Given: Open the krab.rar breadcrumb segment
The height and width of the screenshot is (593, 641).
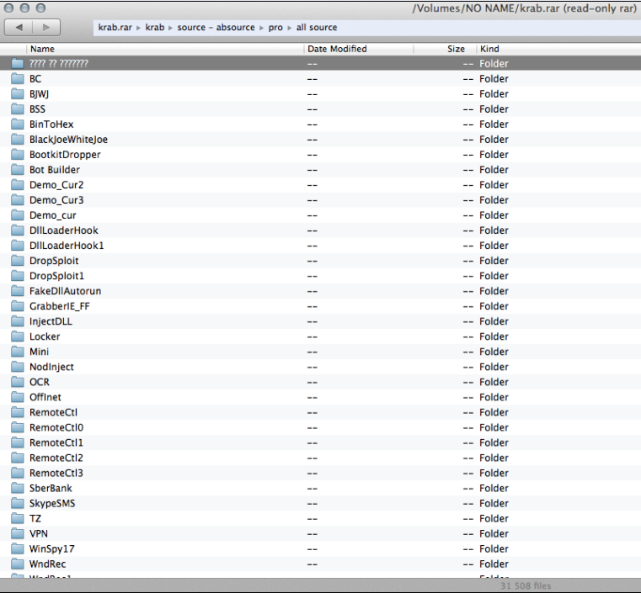Looking at the screenshot, I should click(115, 28).
